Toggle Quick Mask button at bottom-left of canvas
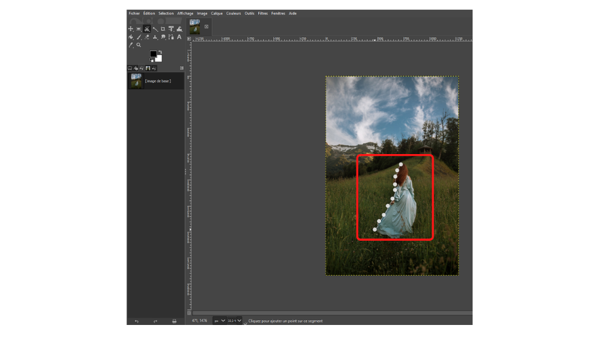The height and width of the screenshot is (337, 602). click(189, 313)
